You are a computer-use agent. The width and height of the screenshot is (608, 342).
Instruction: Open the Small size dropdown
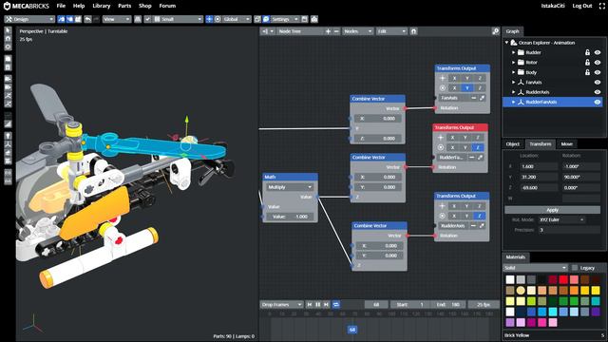click(178, 19)
